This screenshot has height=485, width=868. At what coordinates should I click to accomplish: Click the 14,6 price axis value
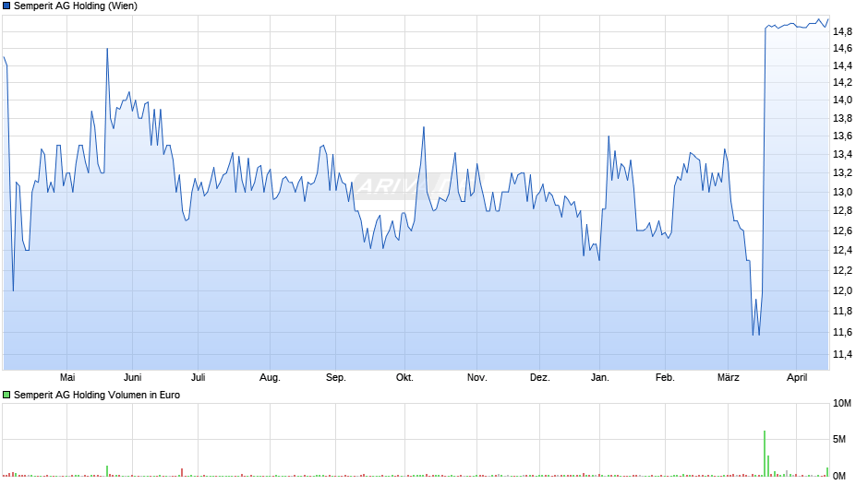click(842, 49)
